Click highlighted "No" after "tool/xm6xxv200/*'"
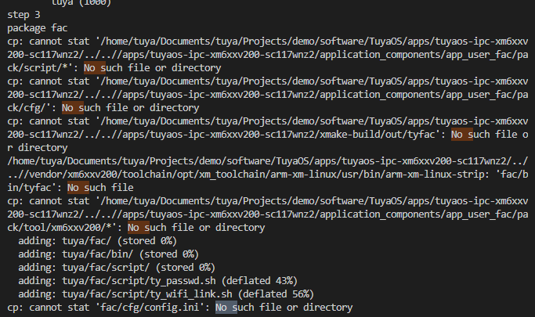Viewport: 535px width, 317px height. pos(136,228)
